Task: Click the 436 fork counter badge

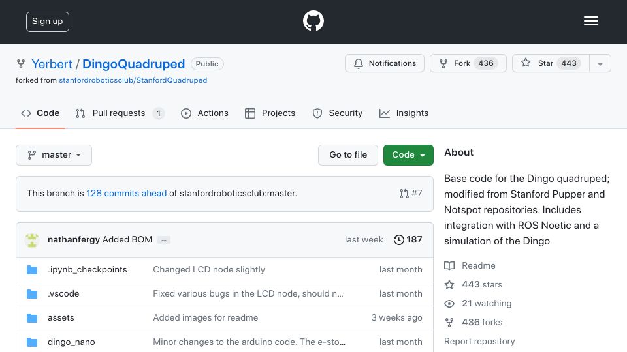Action: point(486,63)
